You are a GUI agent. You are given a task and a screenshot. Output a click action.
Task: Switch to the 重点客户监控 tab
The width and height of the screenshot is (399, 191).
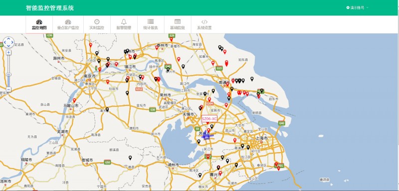68,24
